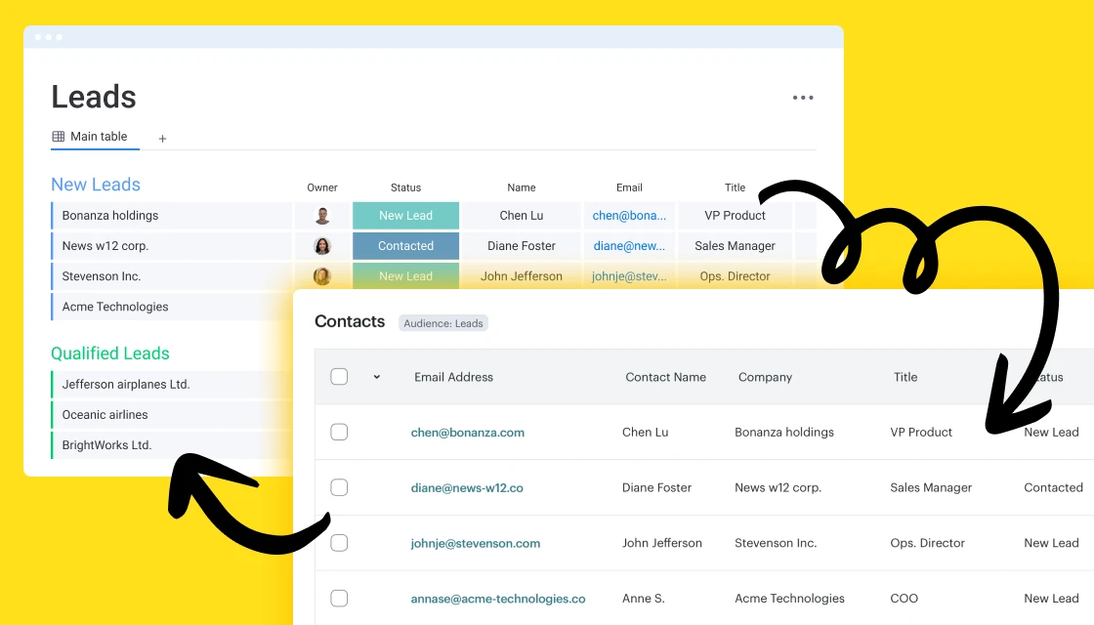This screenshot has width=1094, height=625.
Task: Click the teal New Lead status swatch for Stevenson Inc.
Action: (x=405, y=276)
